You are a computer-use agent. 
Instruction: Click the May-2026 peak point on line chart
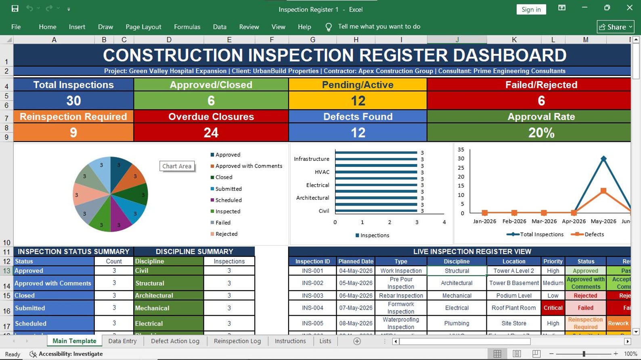click(x=603, y=158)
